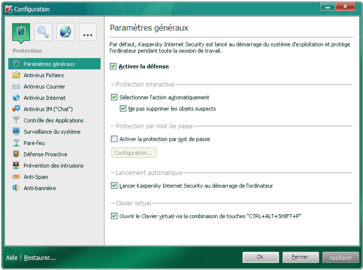363x270 pixels.
Task: Toggle Ne pas supprimer les objets suspects
Action: 123,108
